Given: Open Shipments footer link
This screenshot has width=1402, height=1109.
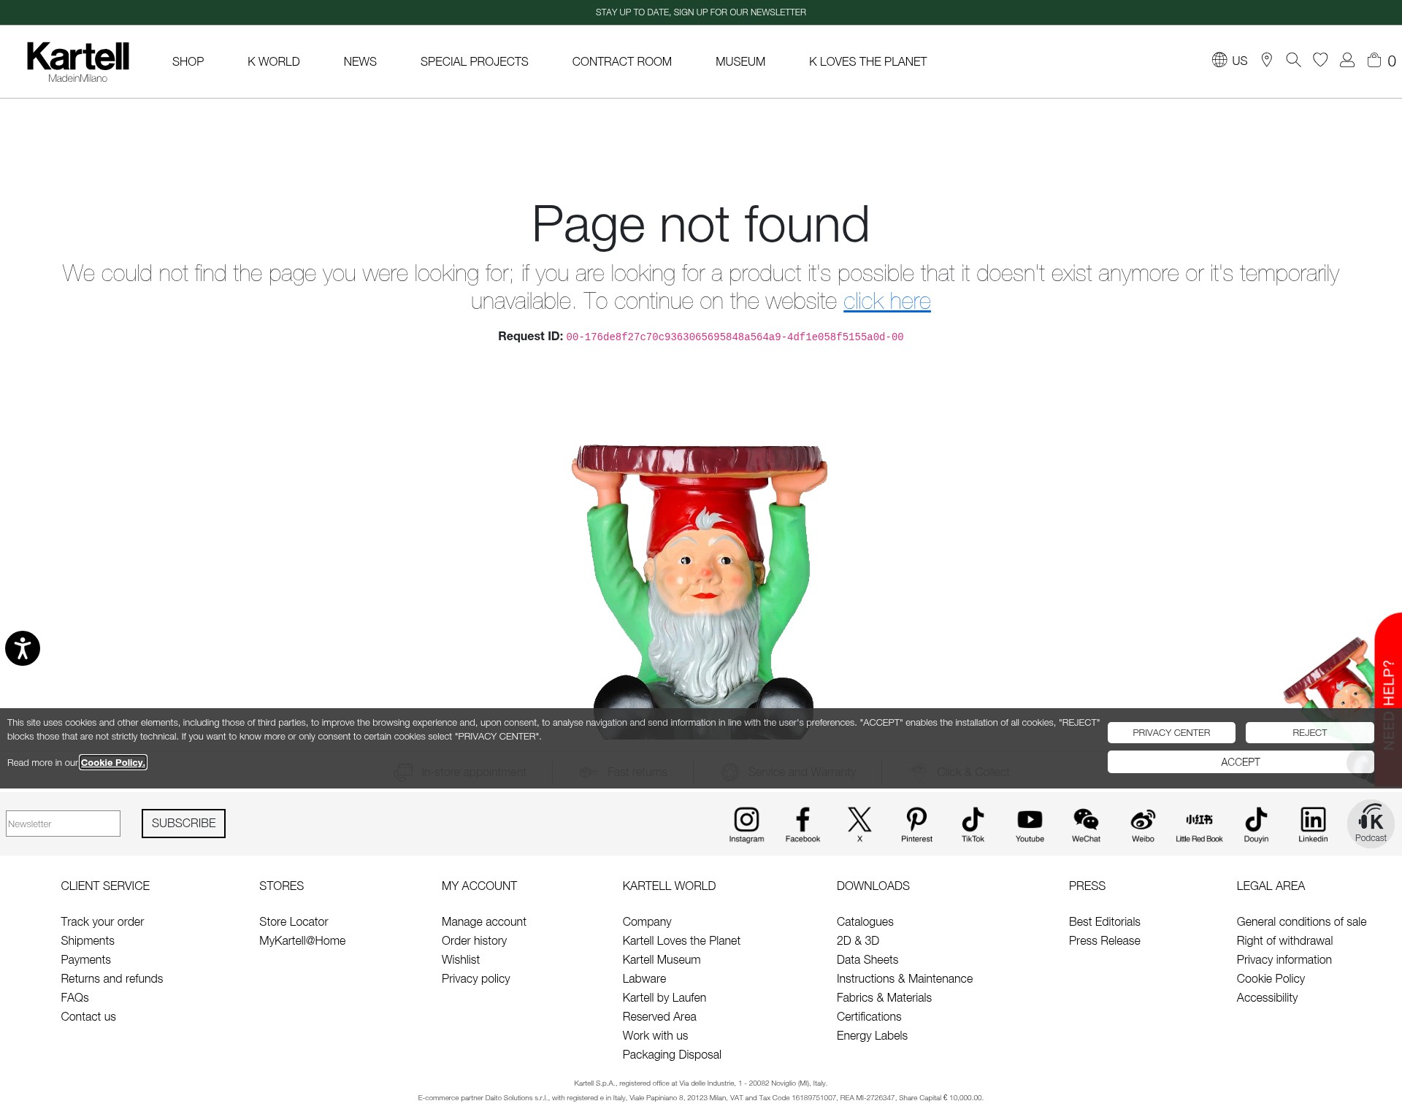Looking at the screenshot, I should pyautogui.click(x=88, y=940).
